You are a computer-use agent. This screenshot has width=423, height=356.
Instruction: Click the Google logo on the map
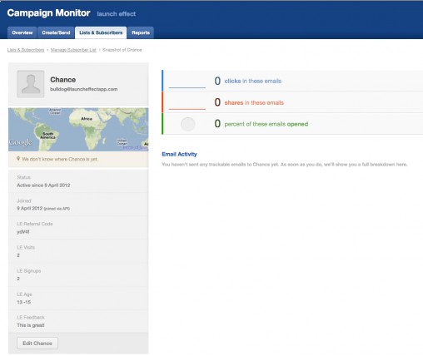(x=20, y=142)
